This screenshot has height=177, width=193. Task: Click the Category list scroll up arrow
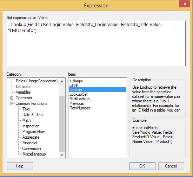click(x=62, y=81)
